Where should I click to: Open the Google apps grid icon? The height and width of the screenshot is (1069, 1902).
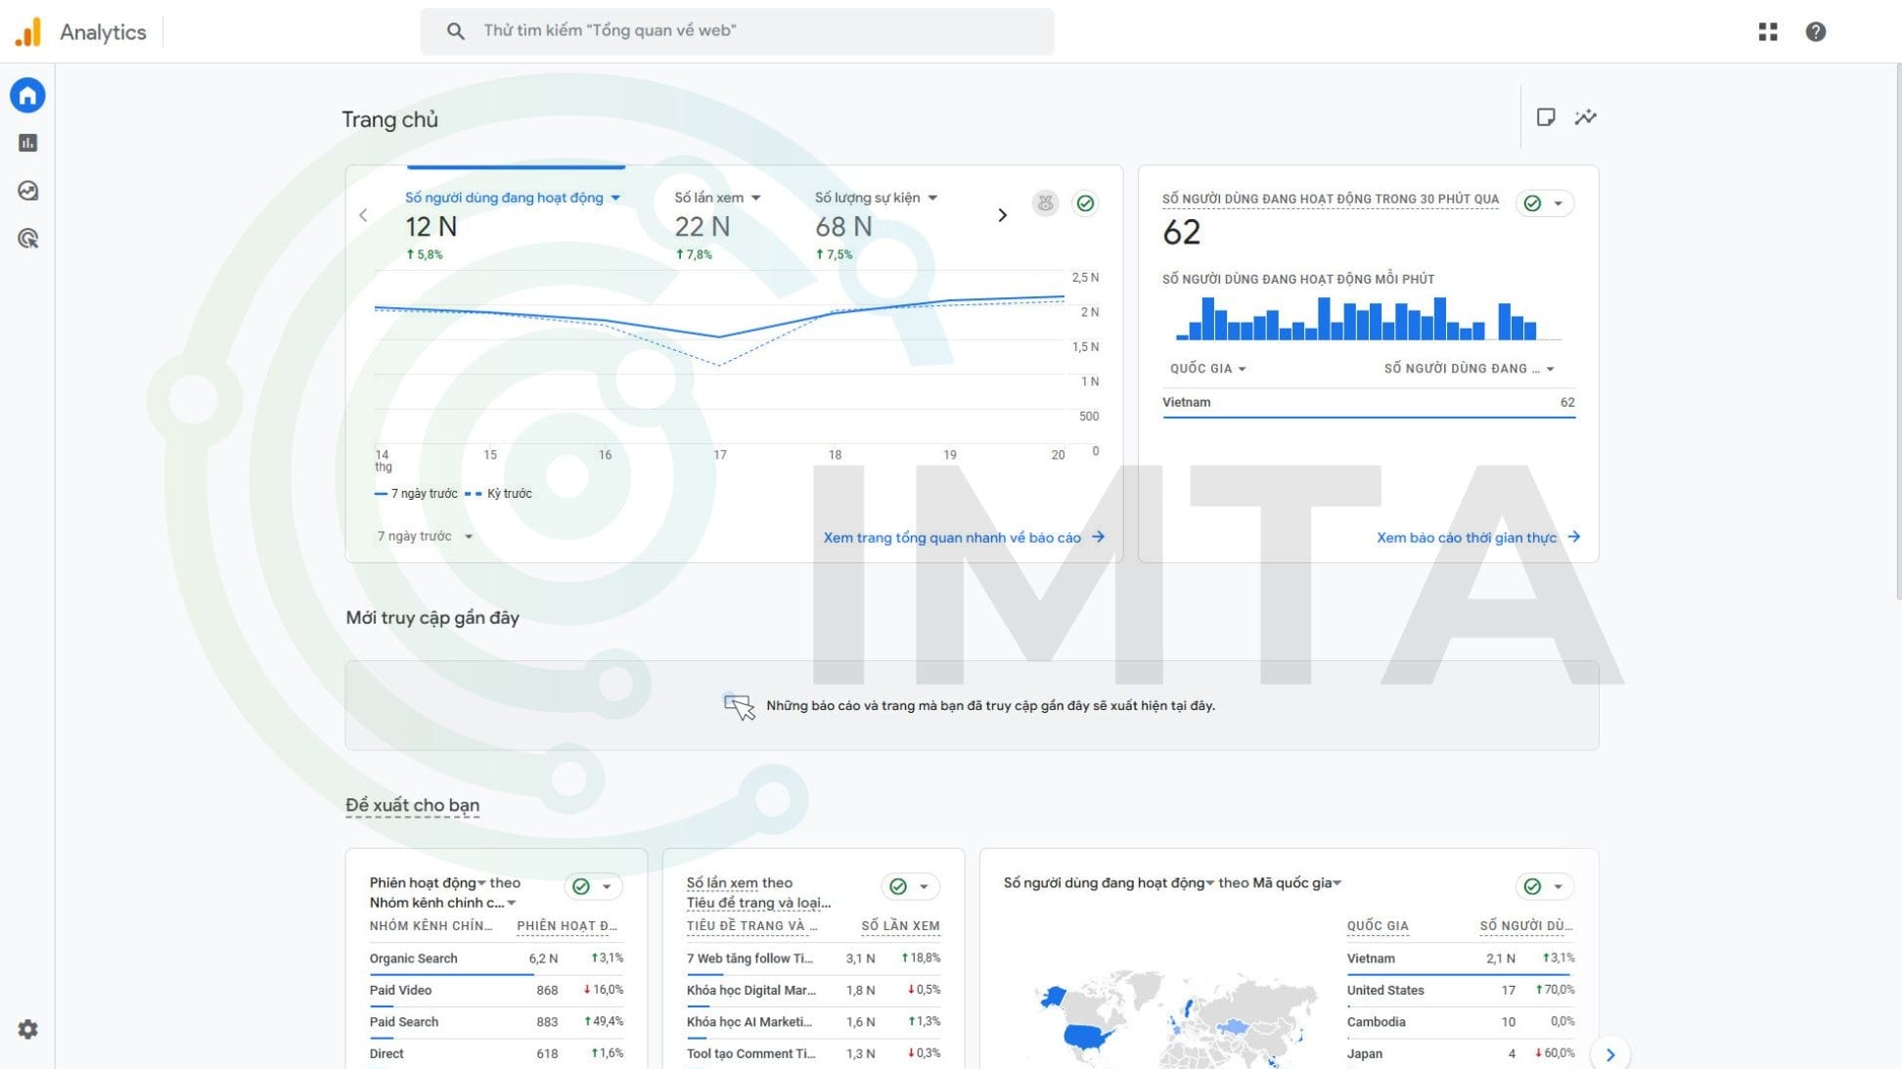pos(1767,30)
